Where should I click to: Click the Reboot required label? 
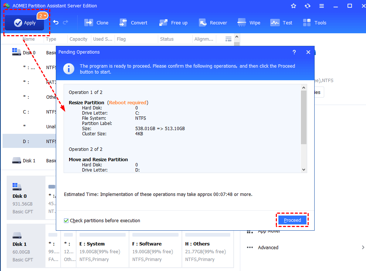(128, 102)
